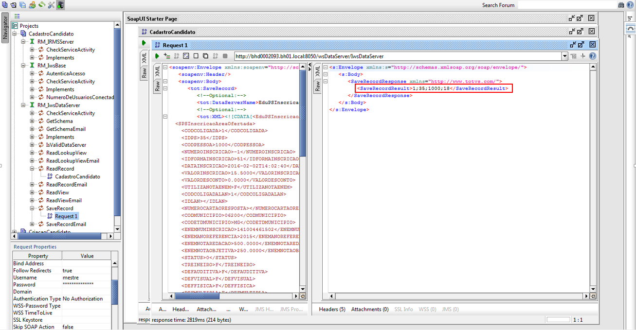The width and height of the screenshot is (636, 330).
Task: Collapse the RM_IRMSServer interface node
Action: [x=23, y=42]
